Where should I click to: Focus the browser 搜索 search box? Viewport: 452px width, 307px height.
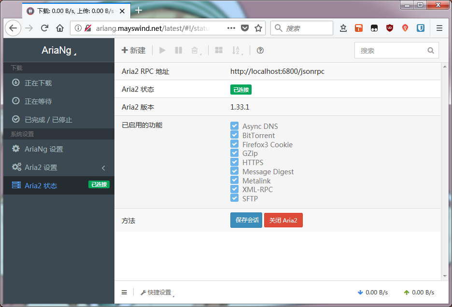coord(302,28)
